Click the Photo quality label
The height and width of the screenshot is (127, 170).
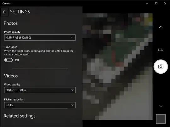coord(12,32)
